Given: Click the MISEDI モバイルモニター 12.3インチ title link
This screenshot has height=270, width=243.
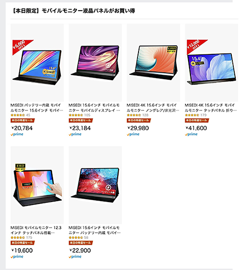Looking at the screenshot, I should point(36,230).
